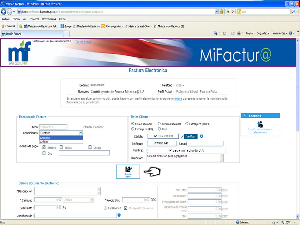Check Tarjeta payment method
300x225 pixels.
(x=61, y=147)
